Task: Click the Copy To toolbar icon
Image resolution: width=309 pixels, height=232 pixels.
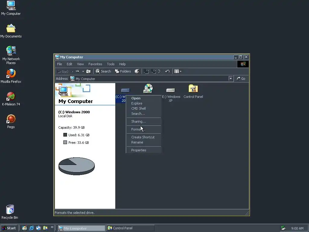Action: click(153, 71)
